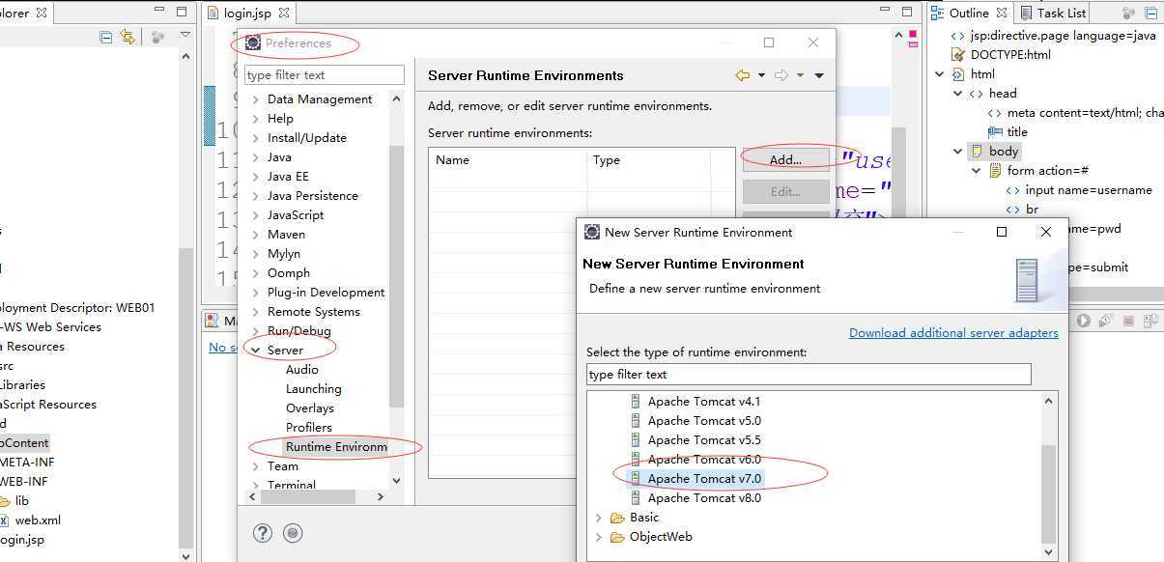
Task: Click the Add... button
Action: [785, 160]
